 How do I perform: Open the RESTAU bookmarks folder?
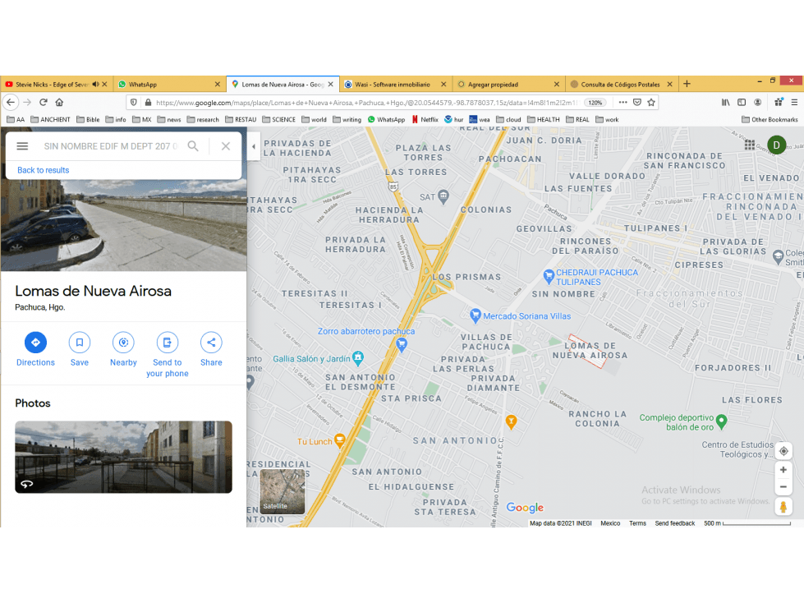click(241, 119)
